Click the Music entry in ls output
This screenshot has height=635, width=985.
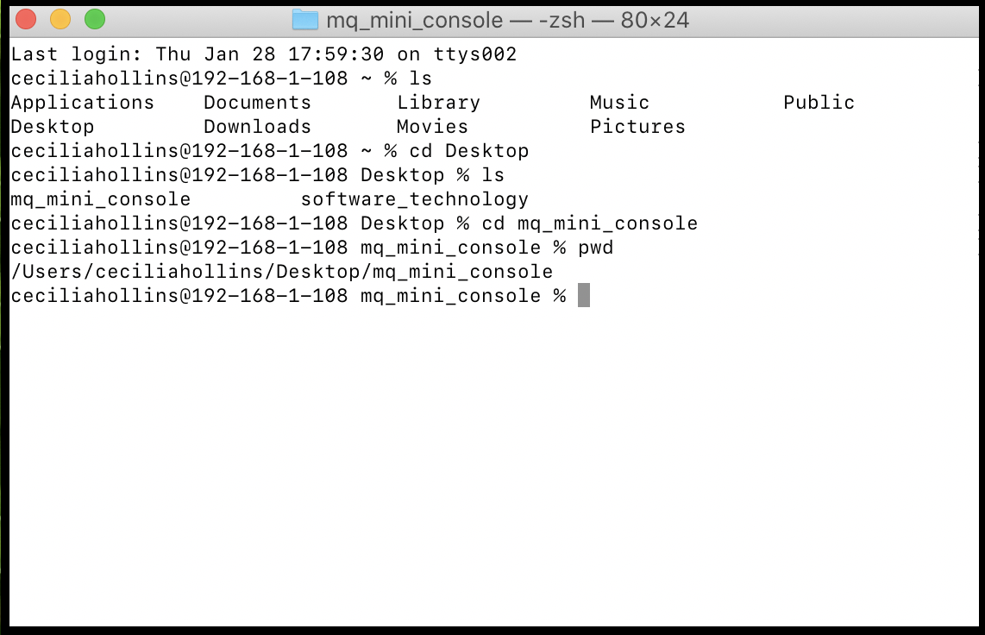tap(619, 103)
